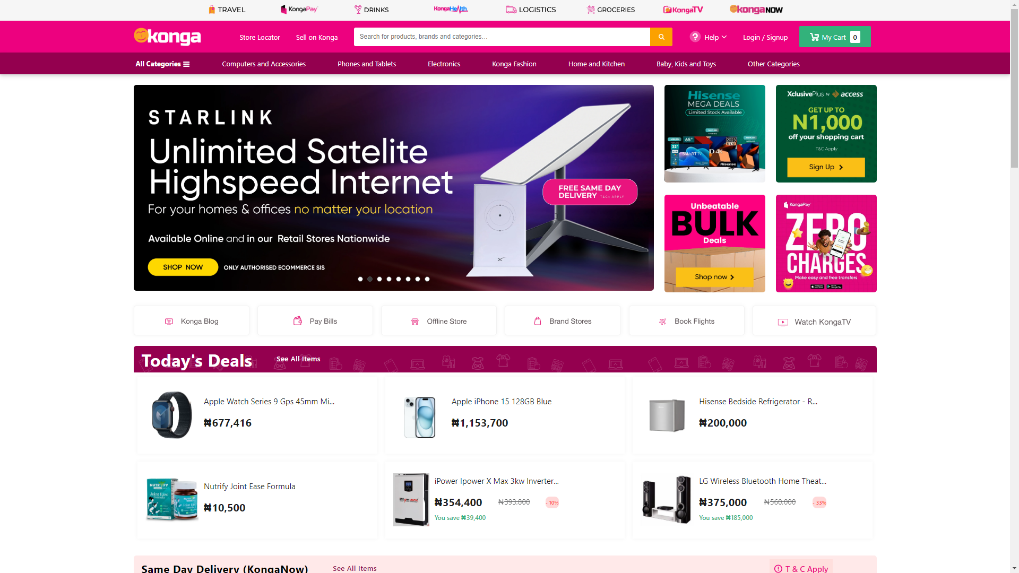Screen dimensions: 1019x573
Task: Switch to the last carousel slide dot
Action: coord(427,279)
